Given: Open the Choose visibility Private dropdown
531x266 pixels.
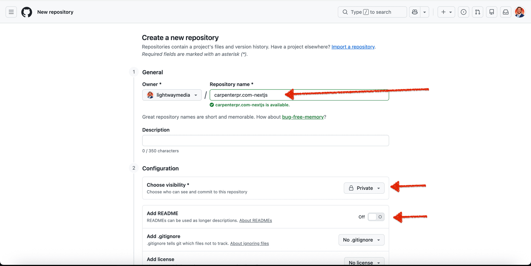Looking at the screenshot, I should coord(364,188).
